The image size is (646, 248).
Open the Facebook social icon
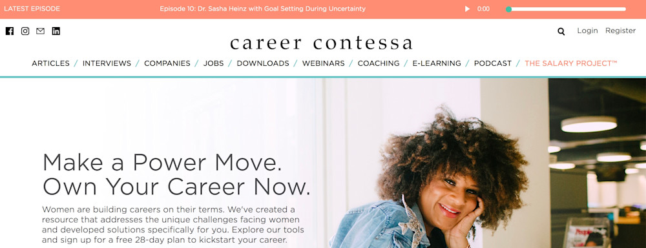[x=10, y=31]
